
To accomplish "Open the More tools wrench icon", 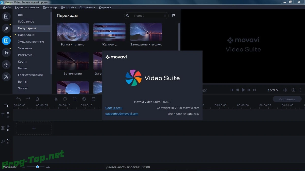I will pos(6,77).
